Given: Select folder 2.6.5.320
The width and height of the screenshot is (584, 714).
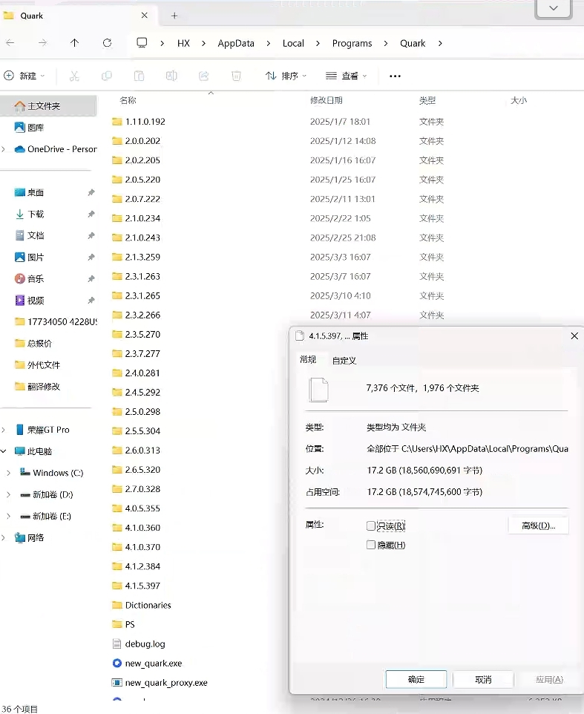Looking at the screenshot, I should 136,470.
